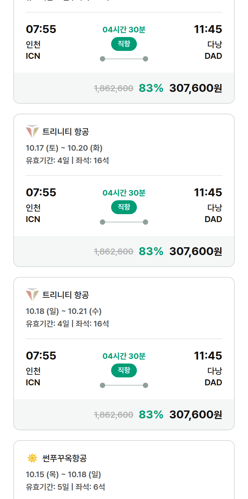Open the 썬푸꾸옥항공 airline name

(x=64, y=458)
